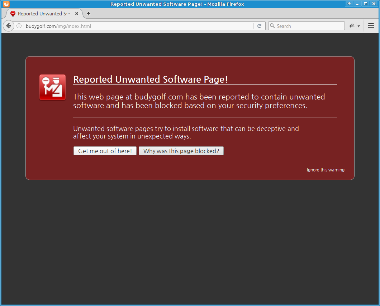The width and height of the screenshot is (380, 306).
Task: Open the site information icon in address bar
Action: tap(19, 26)
